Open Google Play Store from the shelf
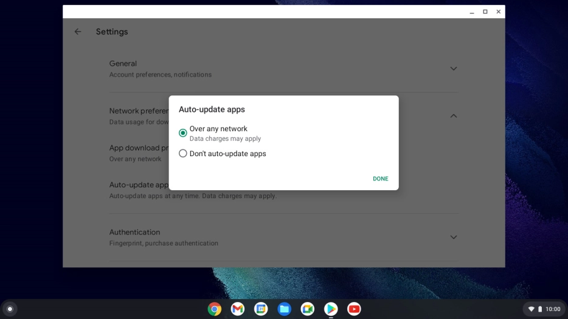Image resolution: width=568 pixels, height=319 pixels. 331,309
